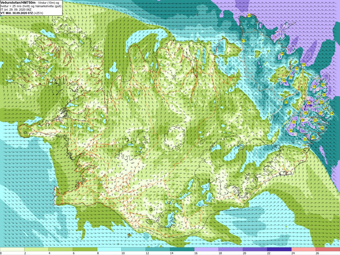Click the light teal 10–12 m/s legend swatch
The height and width of the screenshot is (255, 340).
coord(134,249)
